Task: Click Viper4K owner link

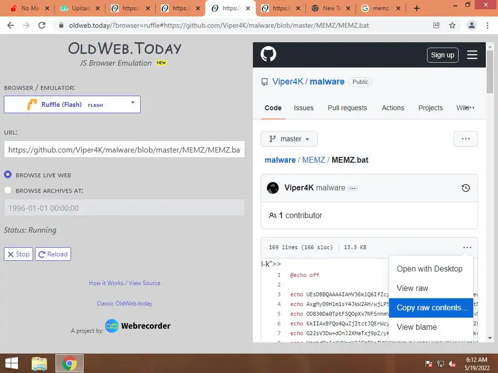Action: coord(288,82)
